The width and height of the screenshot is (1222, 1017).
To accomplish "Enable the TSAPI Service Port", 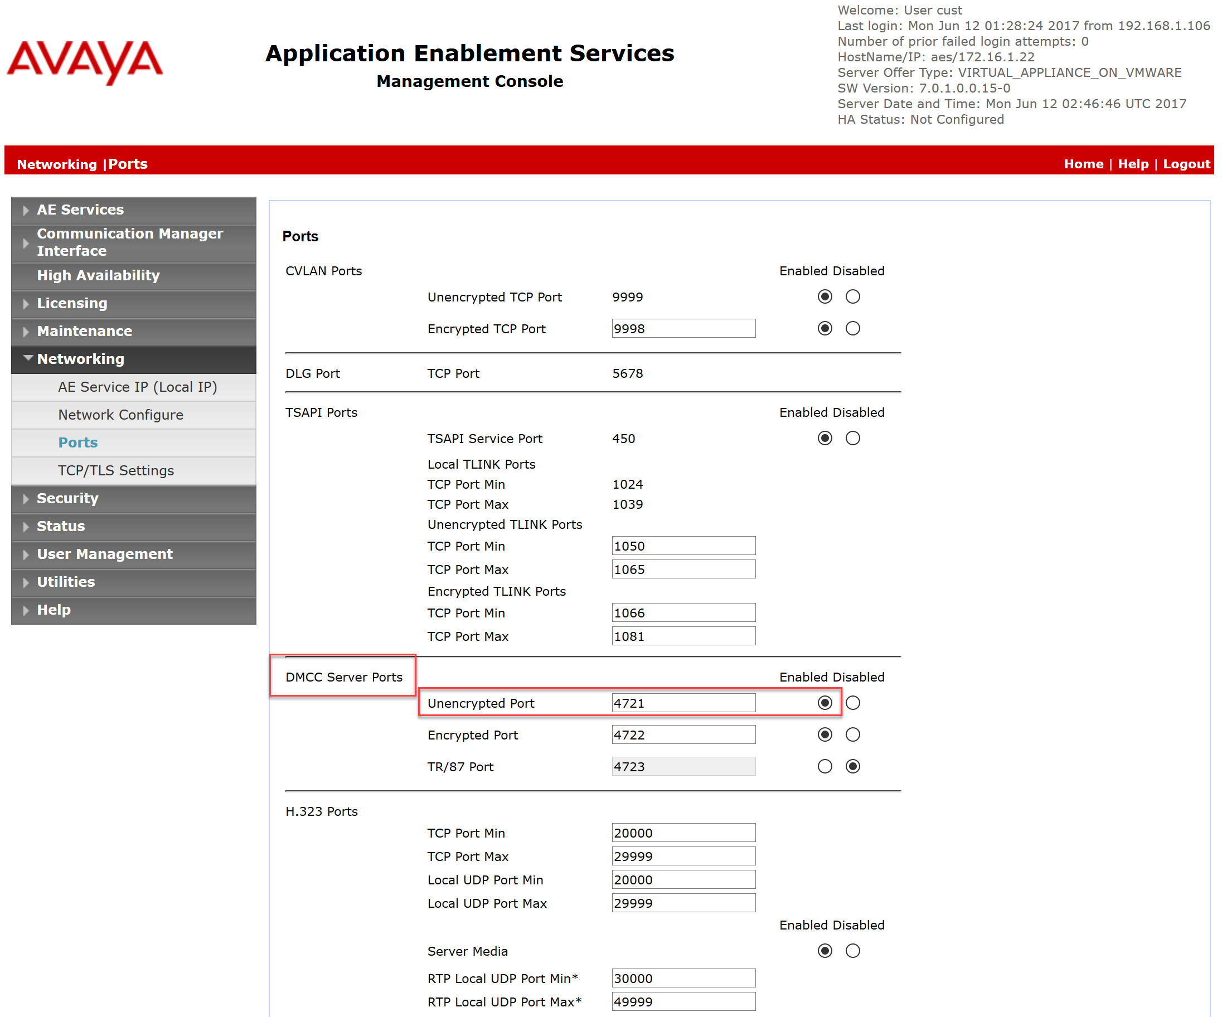I will (x=825, y=439).
